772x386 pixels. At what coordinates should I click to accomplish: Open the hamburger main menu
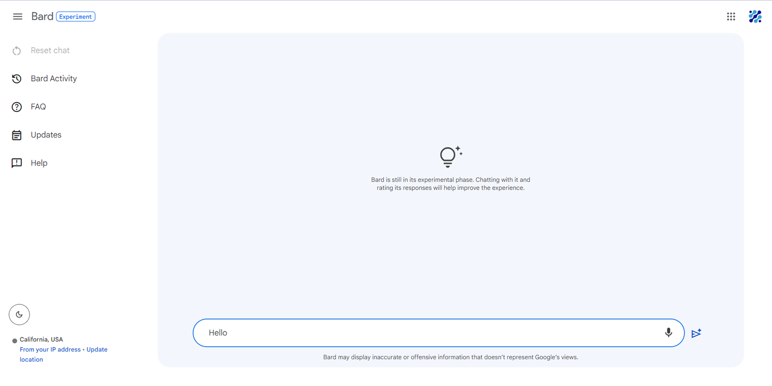point(18,17)
